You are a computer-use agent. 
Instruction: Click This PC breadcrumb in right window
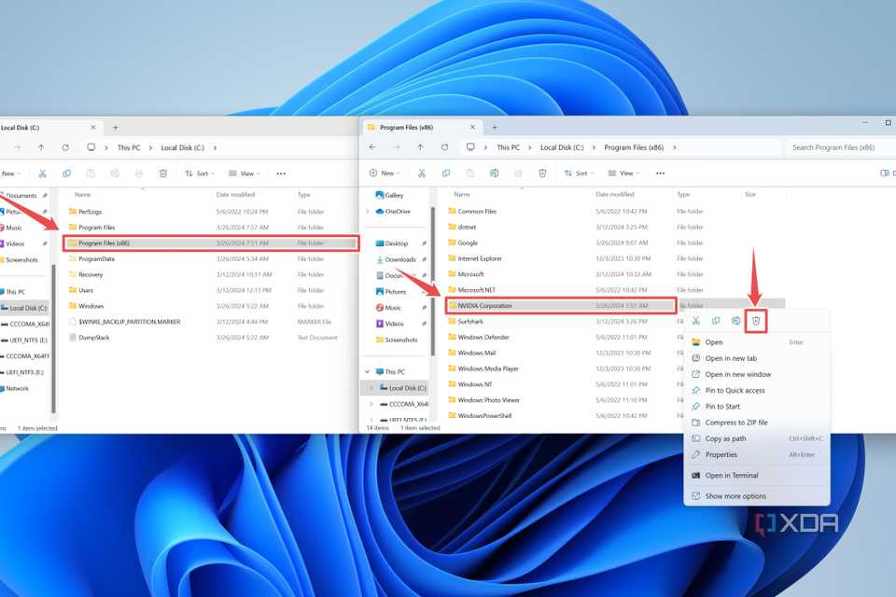click(x=508, y=147)
